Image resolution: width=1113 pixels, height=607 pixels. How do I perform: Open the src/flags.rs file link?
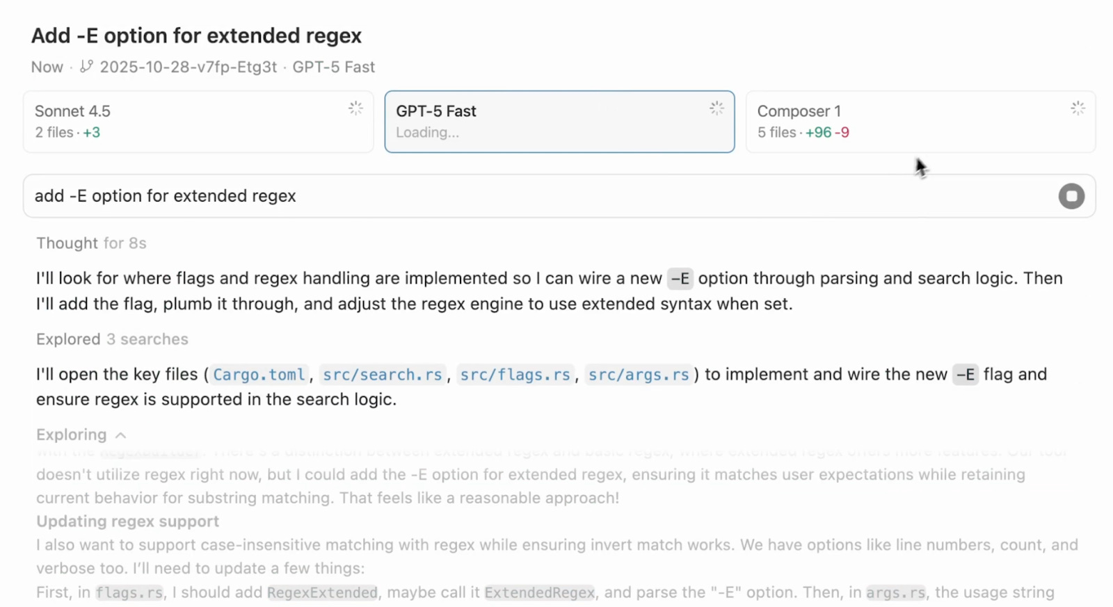point(515,375)
